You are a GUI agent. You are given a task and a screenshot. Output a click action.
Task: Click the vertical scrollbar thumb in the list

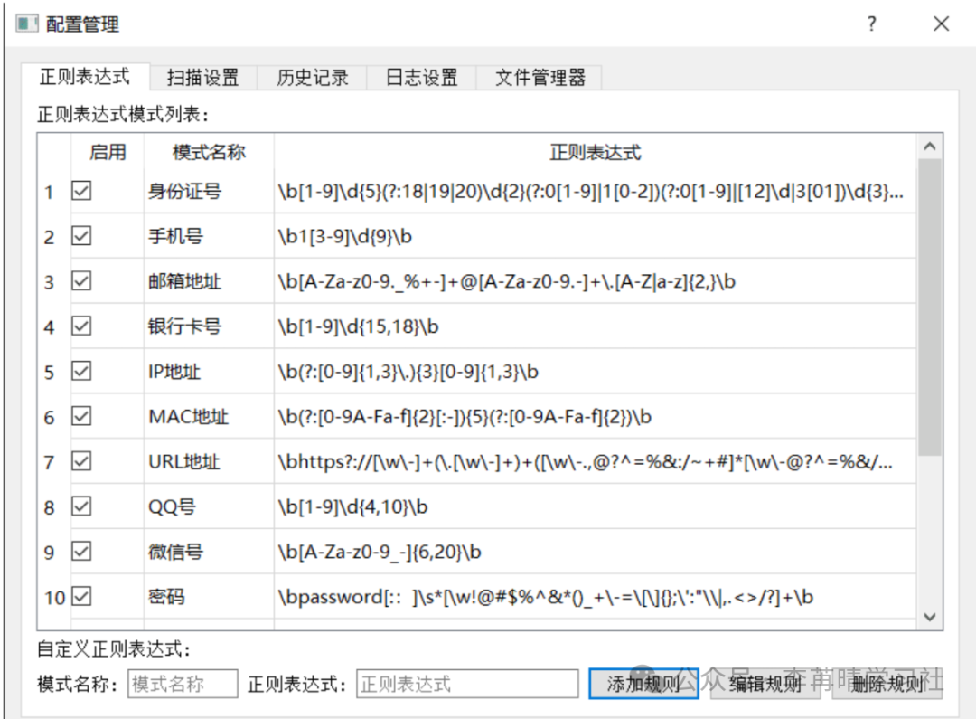(929, 307)
